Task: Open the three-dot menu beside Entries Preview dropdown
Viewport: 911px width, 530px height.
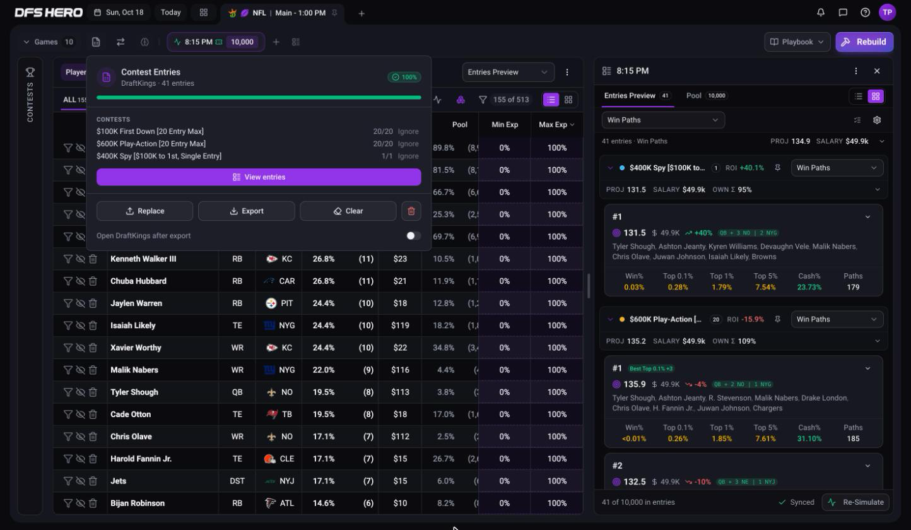Action: (567, 72)
